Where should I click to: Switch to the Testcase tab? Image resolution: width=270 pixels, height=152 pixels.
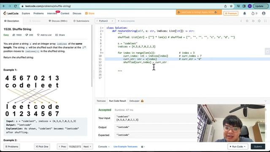[101, 101]
